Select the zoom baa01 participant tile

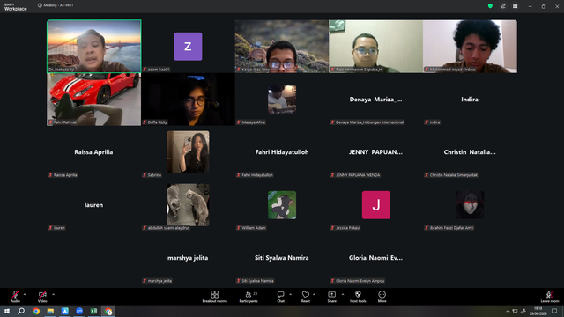(x=188, y=47)
